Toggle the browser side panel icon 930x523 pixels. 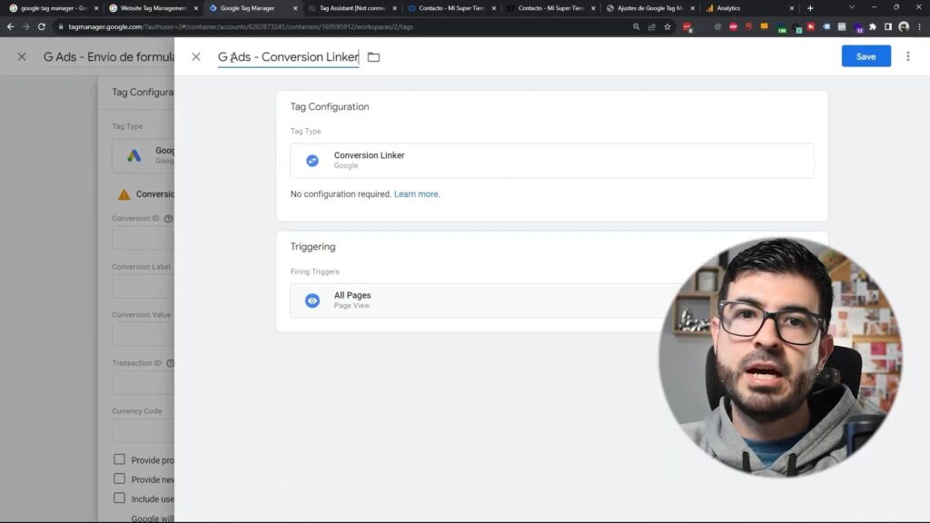point(888,26)
